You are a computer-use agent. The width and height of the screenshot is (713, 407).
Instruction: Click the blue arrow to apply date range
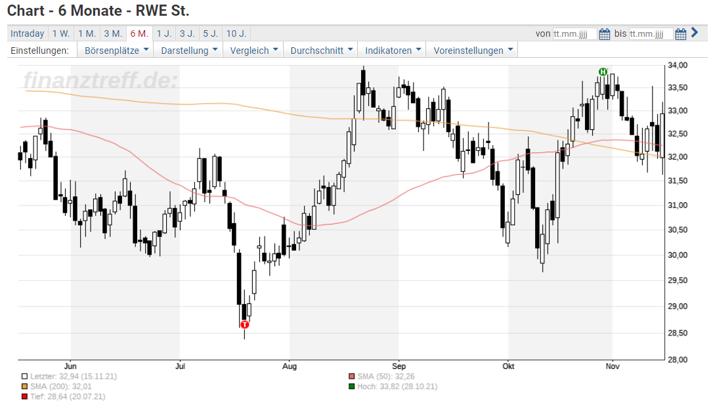(x=695, y=32)
